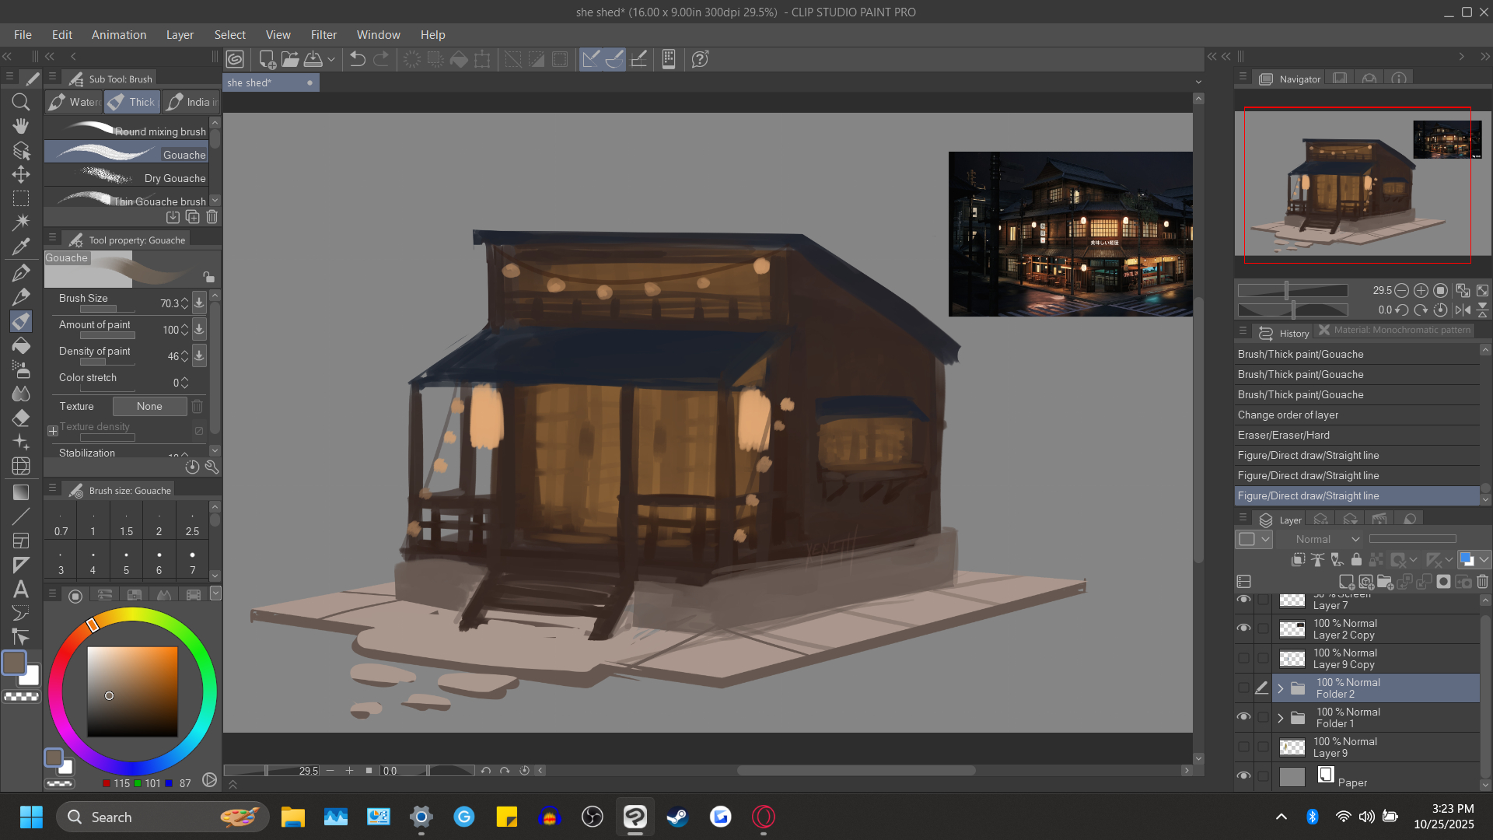Select the Gradient tool

tap(21, 492)
